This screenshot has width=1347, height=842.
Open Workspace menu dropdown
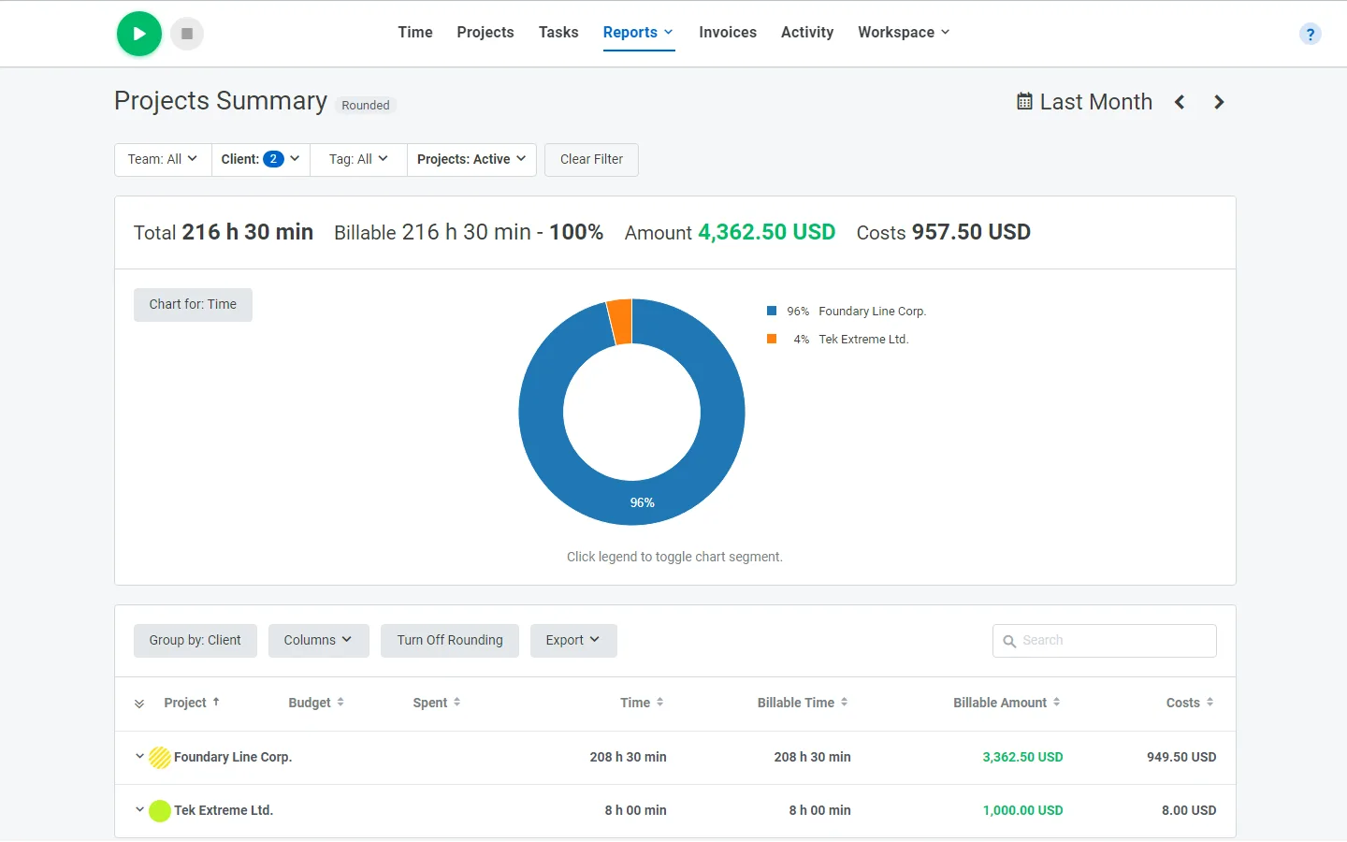pyautogui.click(x=904, y=33)
